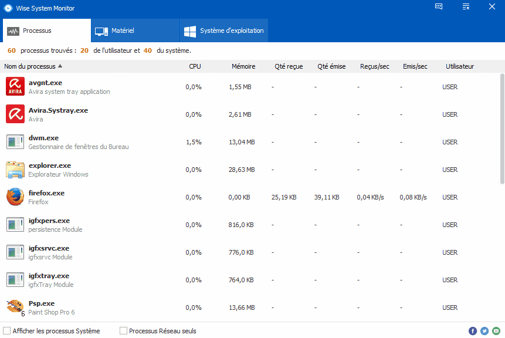This screenshot has width=505, height=338.
Task: Click the '60' total processes count
Action: click(12, 50)
